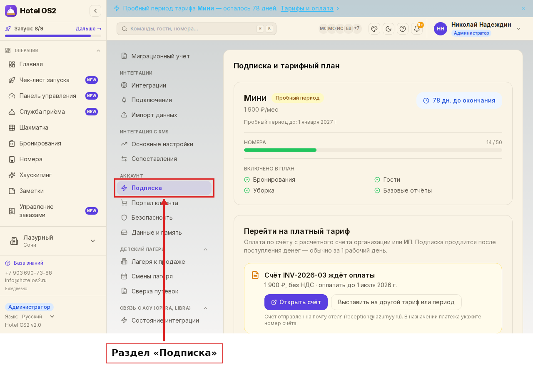Dismiss the trial period banner

523,8
